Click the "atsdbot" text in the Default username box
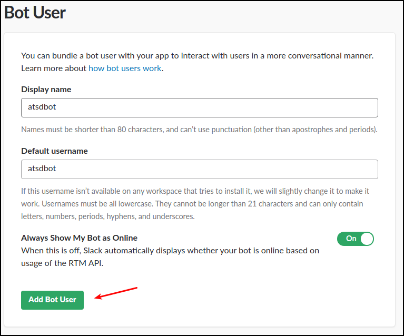Screen dimensions: 404x336 tap(42, 169)
